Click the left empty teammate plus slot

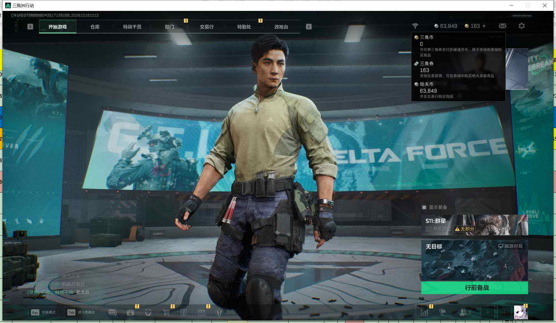(x=487, y=312)
